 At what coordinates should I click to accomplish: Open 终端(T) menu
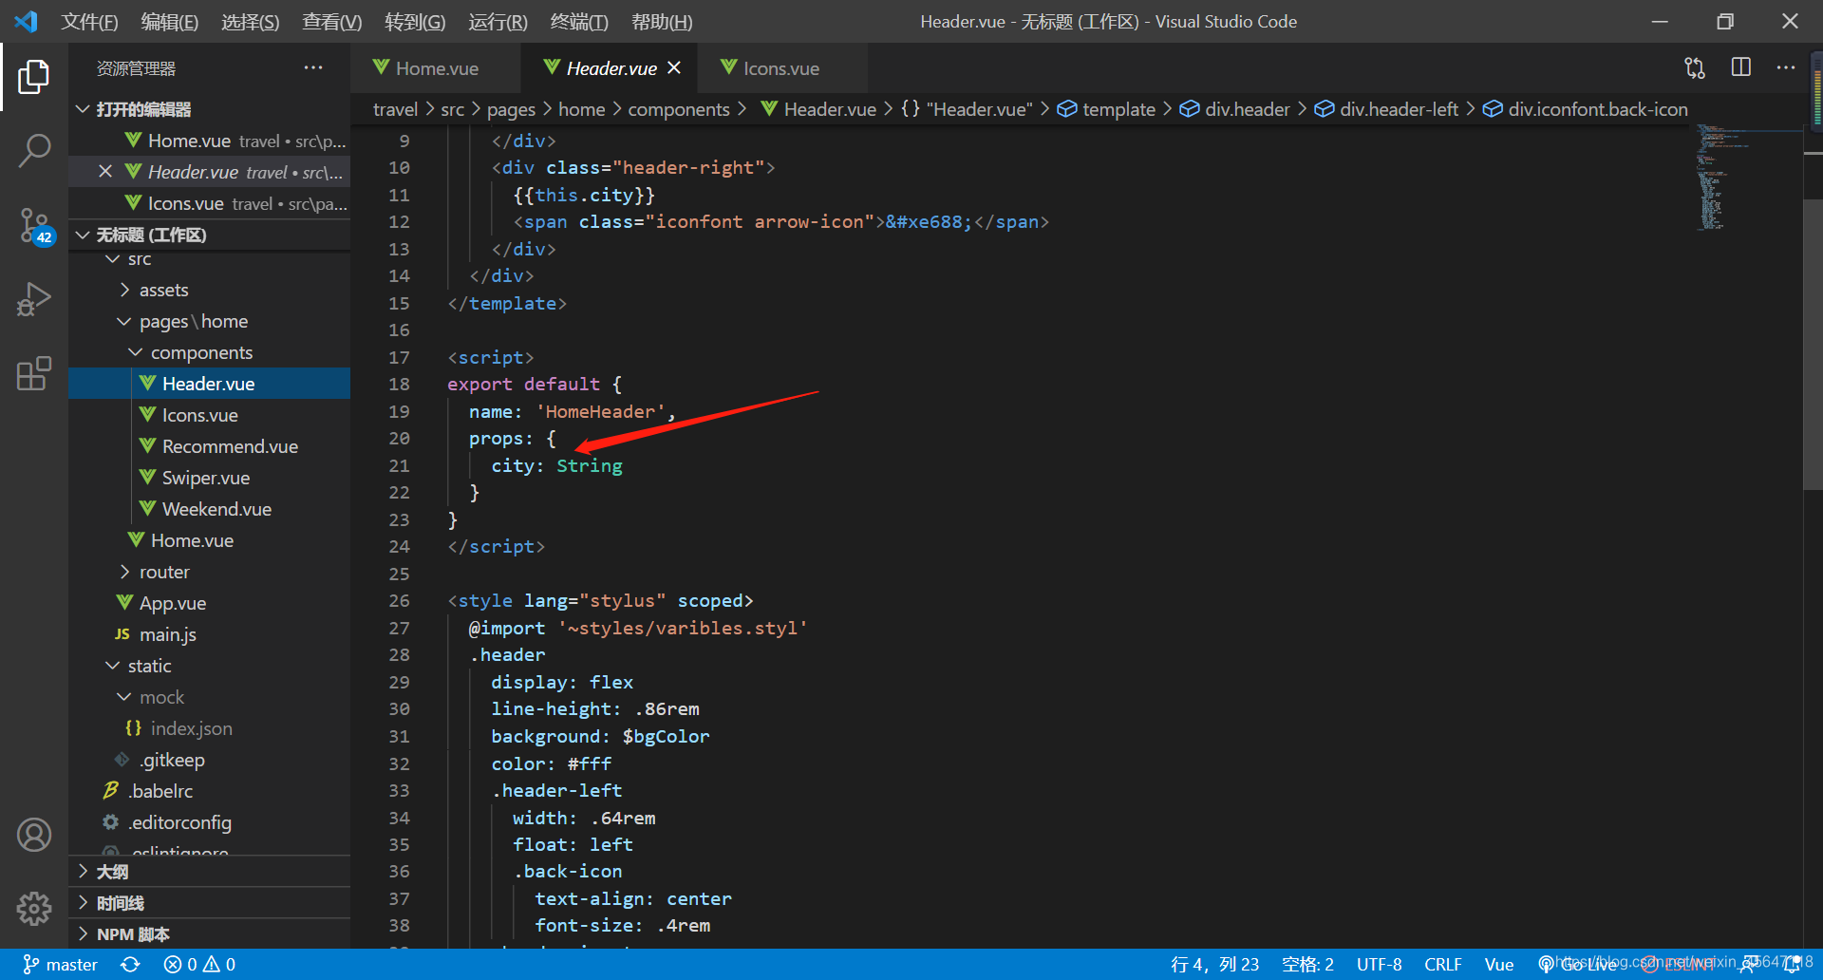point(579,21)
